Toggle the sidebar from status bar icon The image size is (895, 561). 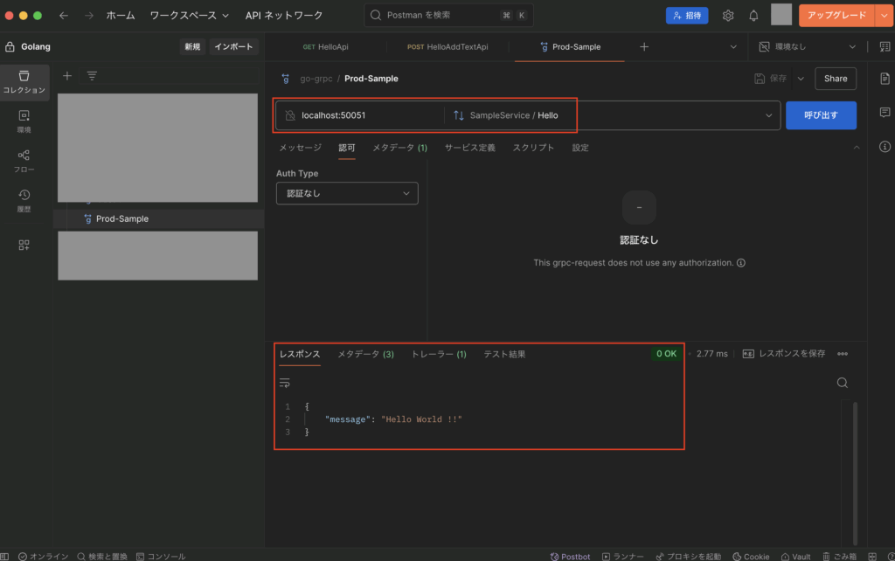[x=4, y=557]
